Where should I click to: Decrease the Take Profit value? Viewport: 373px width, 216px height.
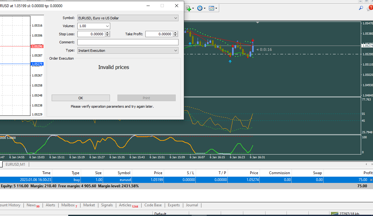point(175,35)
